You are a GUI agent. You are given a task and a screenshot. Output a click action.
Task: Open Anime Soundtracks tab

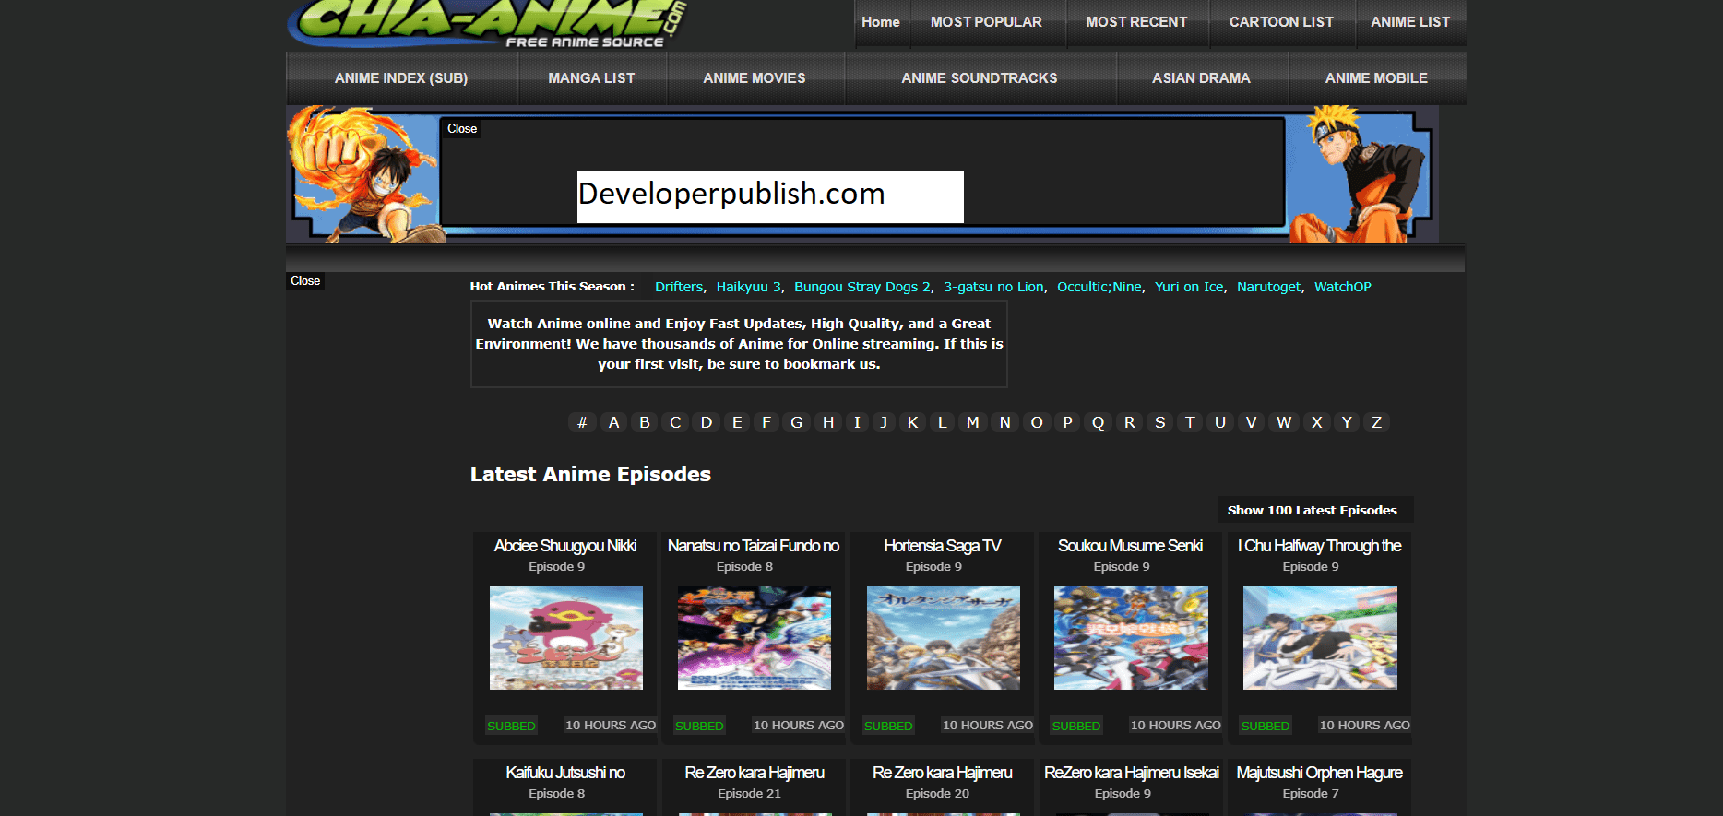coord(980,78)
